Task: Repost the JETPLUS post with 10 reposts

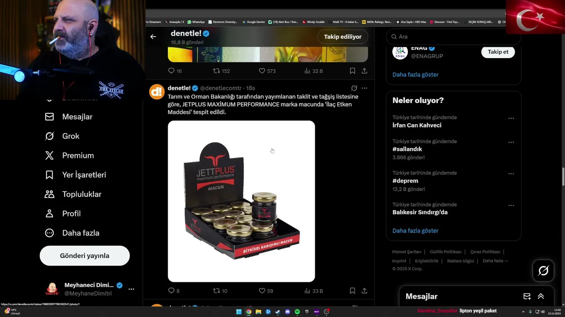Action: (216, 291)
